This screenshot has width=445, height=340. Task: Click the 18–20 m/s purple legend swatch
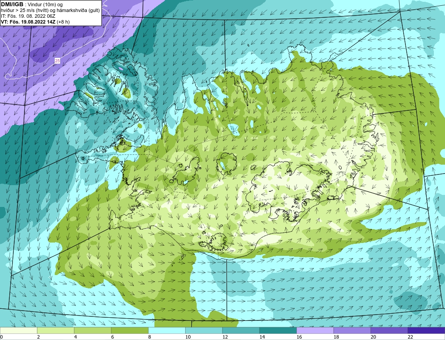tap(352, 331)
